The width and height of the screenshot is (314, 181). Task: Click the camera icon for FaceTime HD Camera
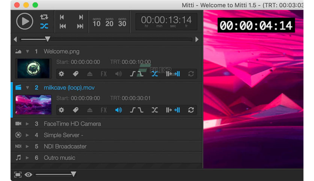point(18,124)
